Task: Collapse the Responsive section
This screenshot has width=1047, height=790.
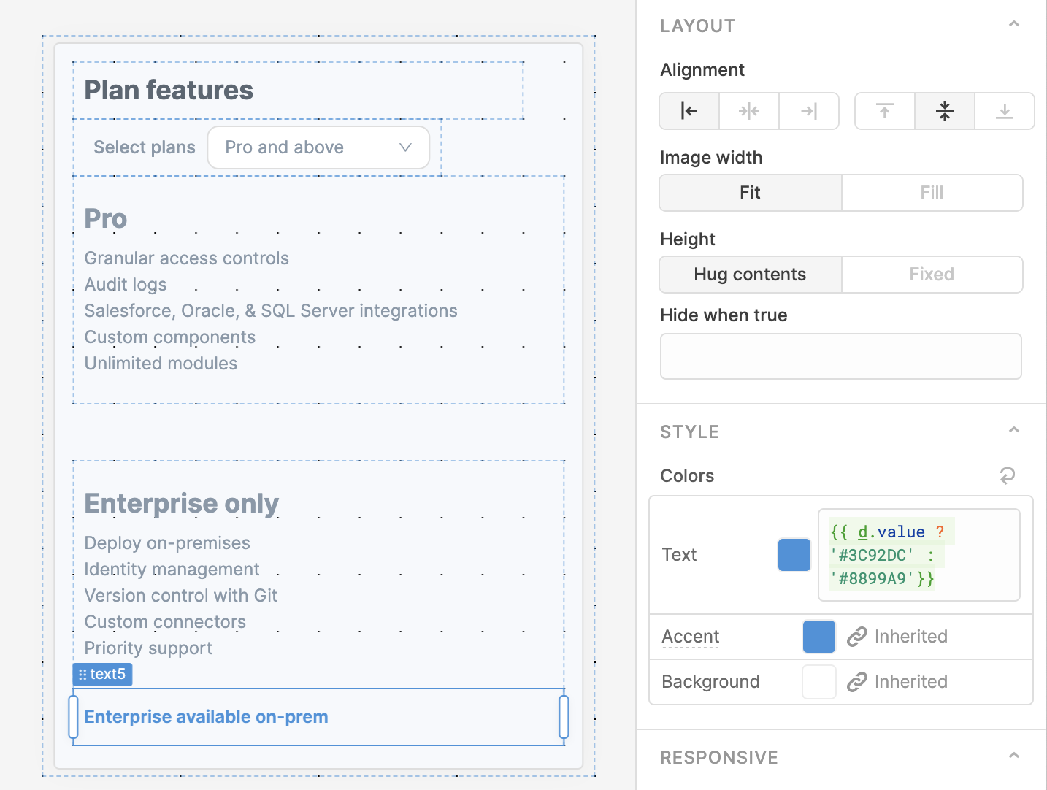Action: tap(1013, 756)
